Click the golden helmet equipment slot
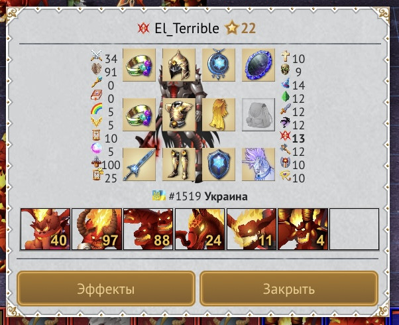 point(179,65)
